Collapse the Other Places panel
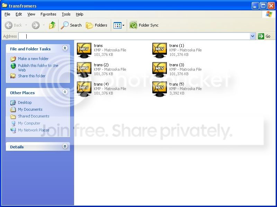 click(65, 92)
